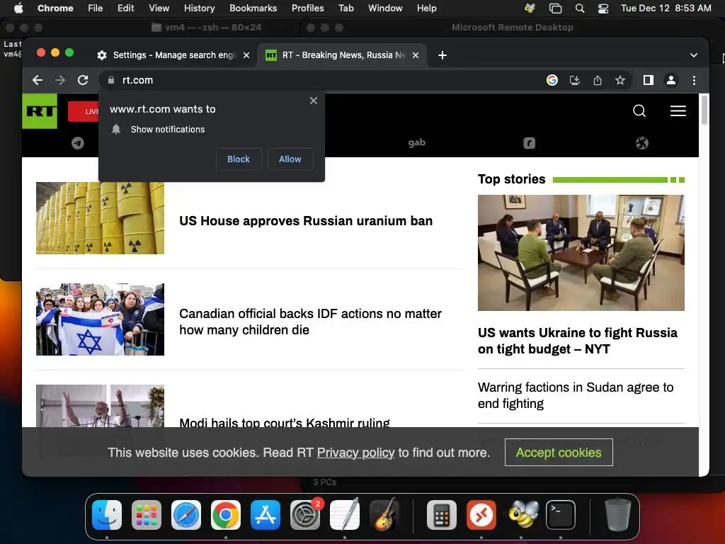The image size is (725, 544).
Task: Toggle the Chrome side panel icon
Action: (649, 80)
